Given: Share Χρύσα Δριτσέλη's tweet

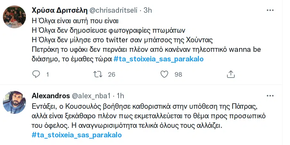Looking at the screenshot, I should [231, 74].
